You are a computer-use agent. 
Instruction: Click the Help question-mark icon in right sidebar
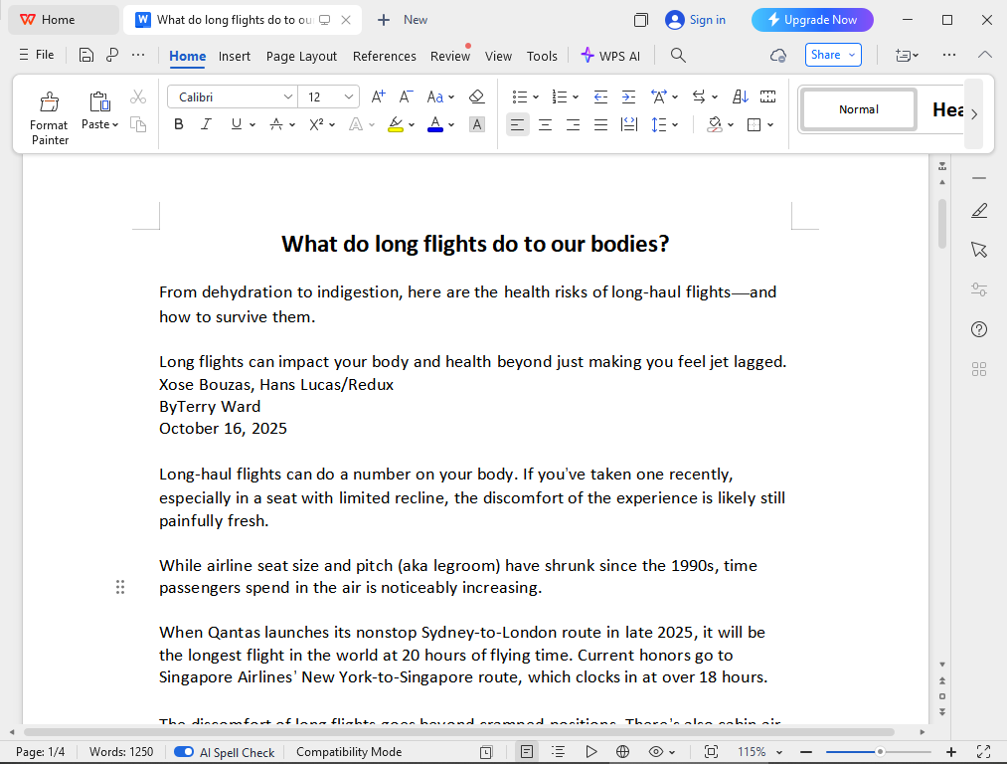pyautogui.click(x=979, y=328)
